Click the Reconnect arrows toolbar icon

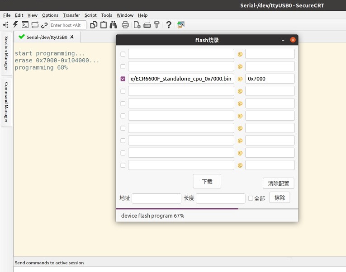(x=35, y=25)
